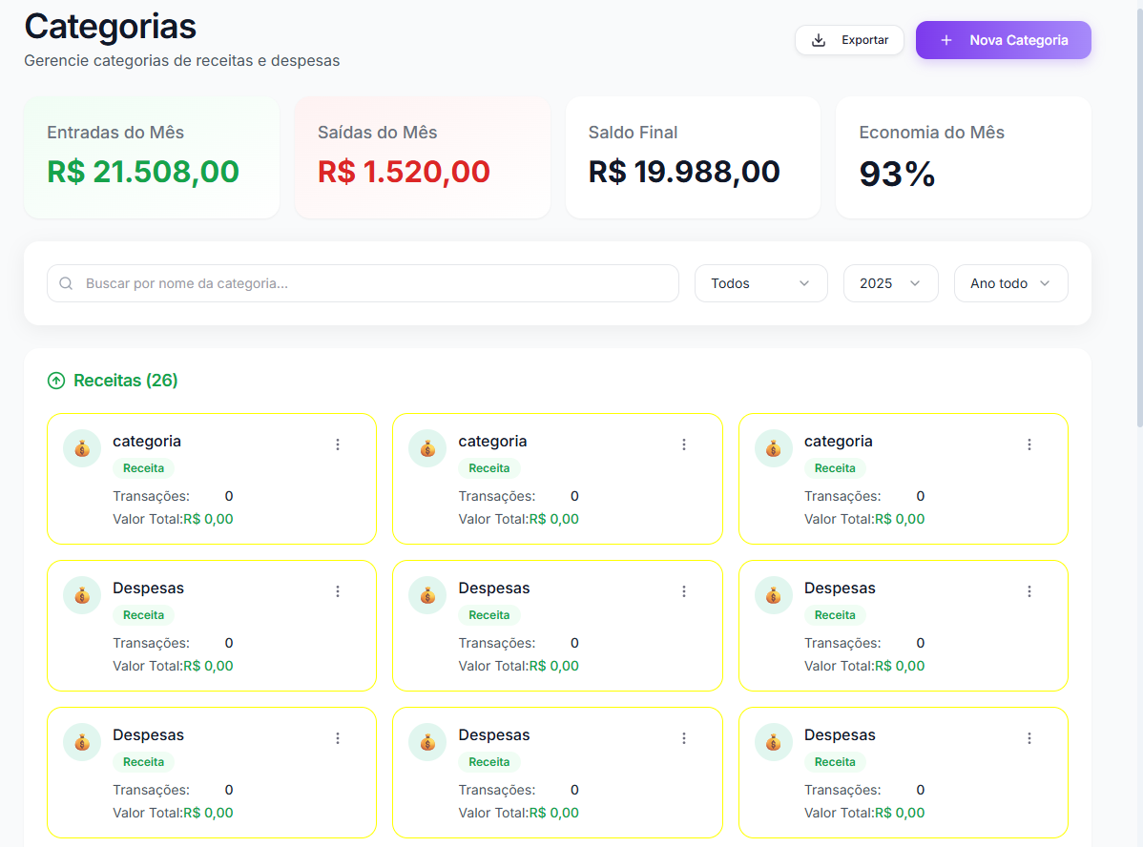This screenshot has height=847, width=1143.
Task: Click the Exportar button
Action: pyautogui.click(x=849, y=39)
